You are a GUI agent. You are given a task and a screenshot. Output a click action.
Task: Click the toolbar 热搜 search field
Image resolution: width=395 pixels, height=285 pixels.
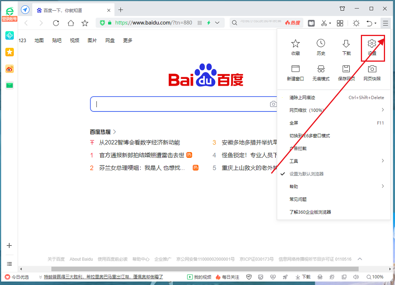click(x=267, y=23)
